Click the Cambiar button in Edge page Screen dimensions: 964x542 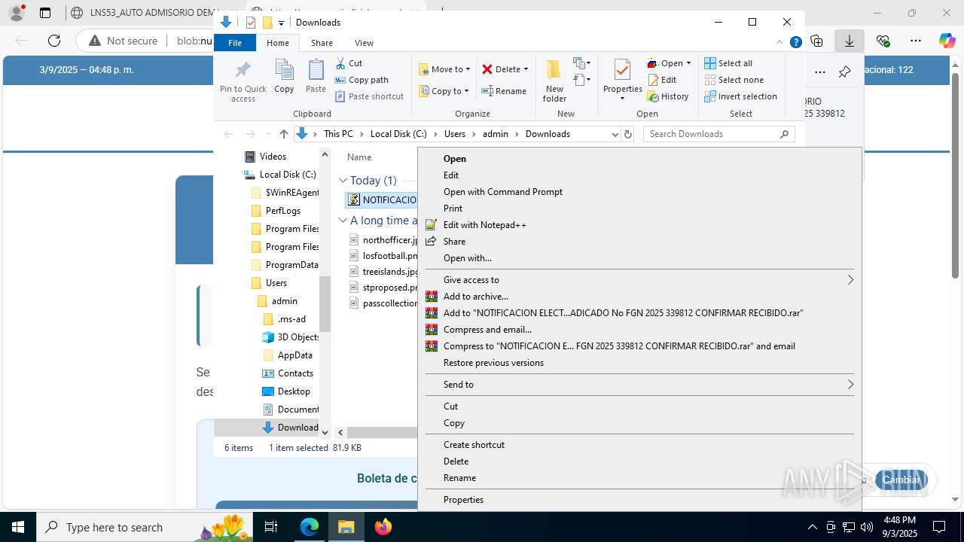pos(901,480)
